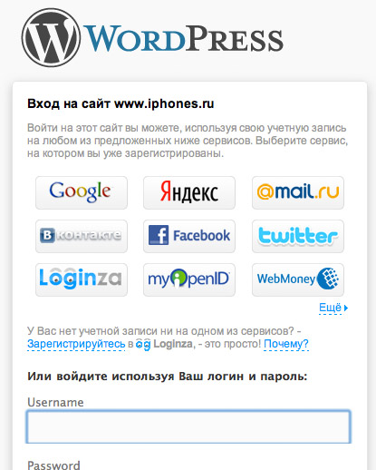Screen dimensions: 376x470
Task: Click the Username field label
Action: tap(55, 403)
